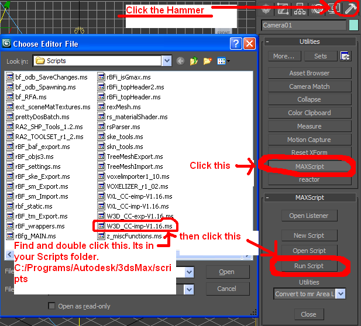Select W3D_CC-exp-V1.16.ms file
The image size is (361, 326).
coord(135,216)
